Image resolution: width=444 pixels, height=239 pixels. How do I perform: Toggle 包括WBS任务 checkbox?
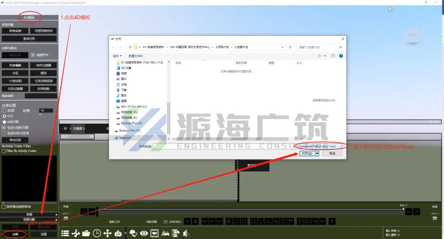click(4, 133)
